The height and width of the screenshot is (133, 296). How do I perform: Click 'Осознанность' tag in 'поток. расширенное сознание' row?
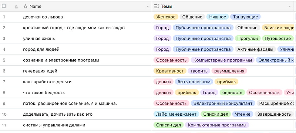click(x=171, y=103)
